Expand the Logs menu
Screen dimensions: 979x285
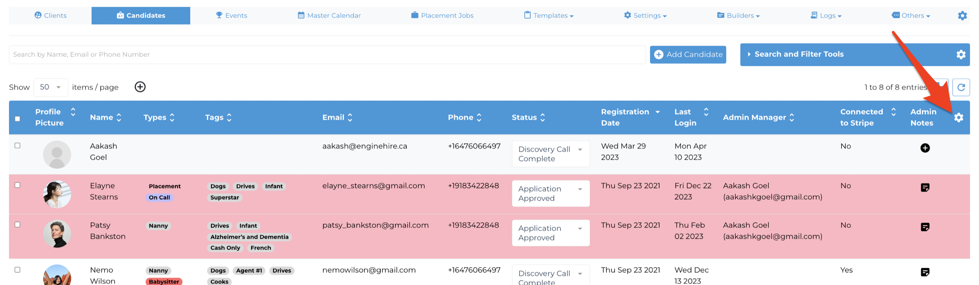point(826,15)
